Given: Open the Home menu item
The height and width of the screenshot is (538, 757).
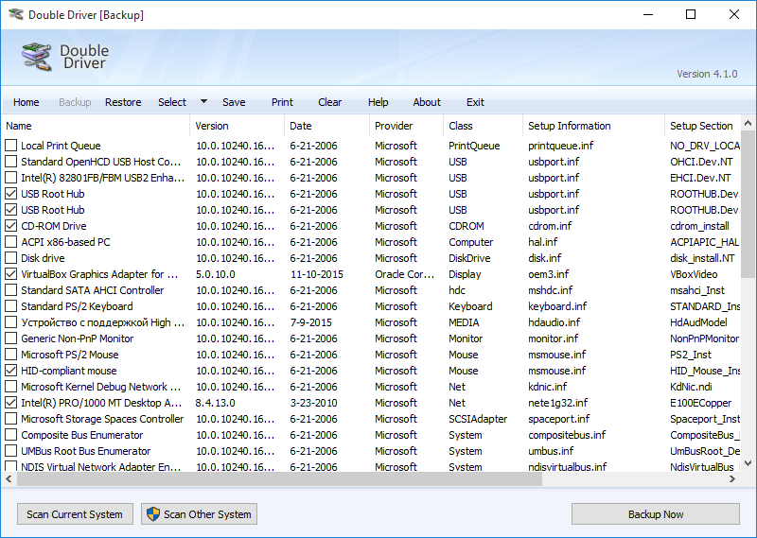Looking at the screenshot, I should coord(26,102).
